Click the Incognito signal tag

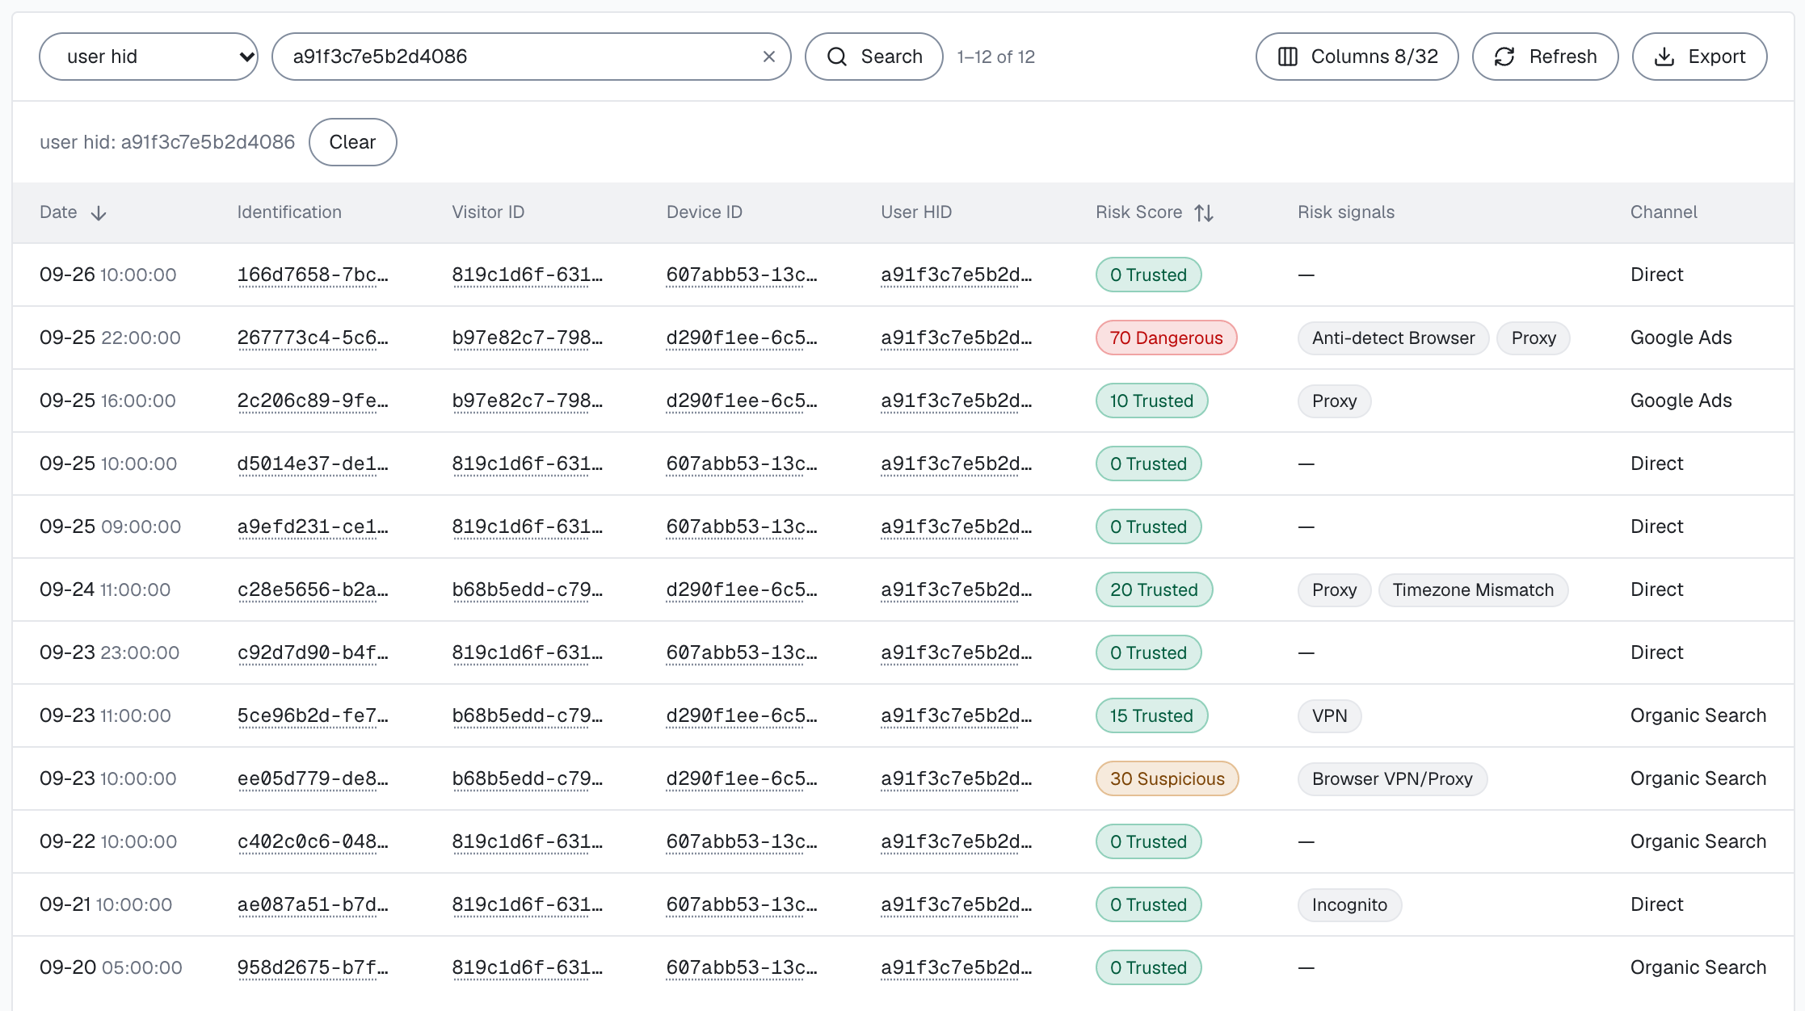(x=1349, y=904)
